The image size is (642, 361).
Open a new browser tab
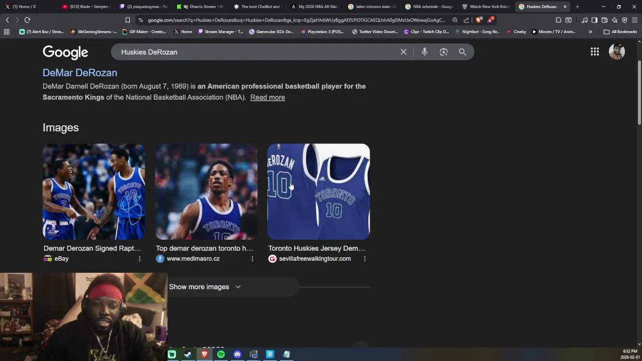tap(577, 7)
